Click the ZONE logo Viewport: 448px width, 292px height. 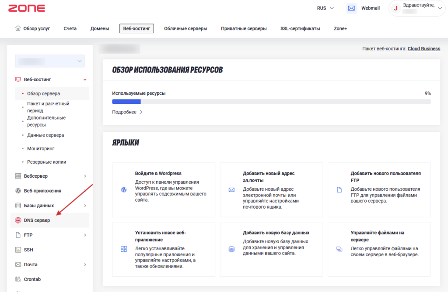pyautogui.click(x=26, y=8)
